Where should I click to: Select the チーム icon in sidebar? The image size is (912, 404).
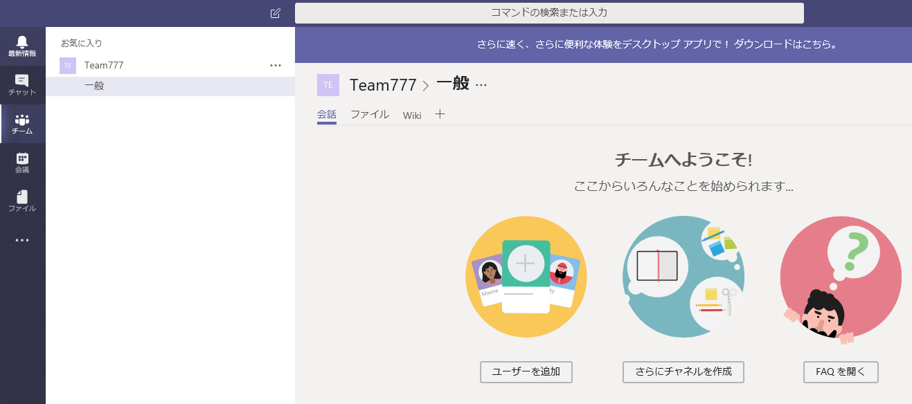(22, 124)
